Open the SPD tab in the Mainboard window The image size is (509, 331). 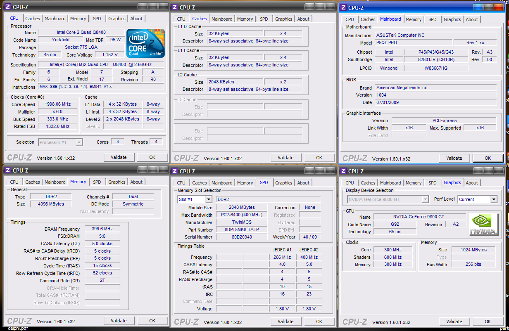tap(432, 19)
